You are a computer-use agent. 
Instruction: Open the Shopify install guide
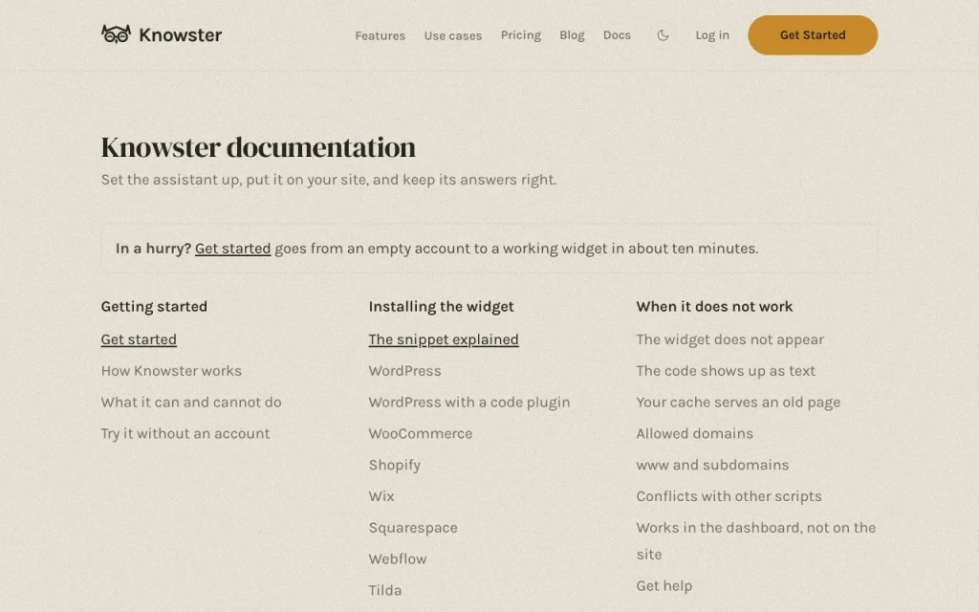(395, 466)
